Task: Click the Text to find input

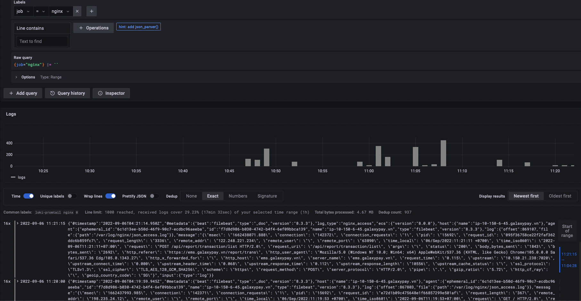Action: coord(42,41)
